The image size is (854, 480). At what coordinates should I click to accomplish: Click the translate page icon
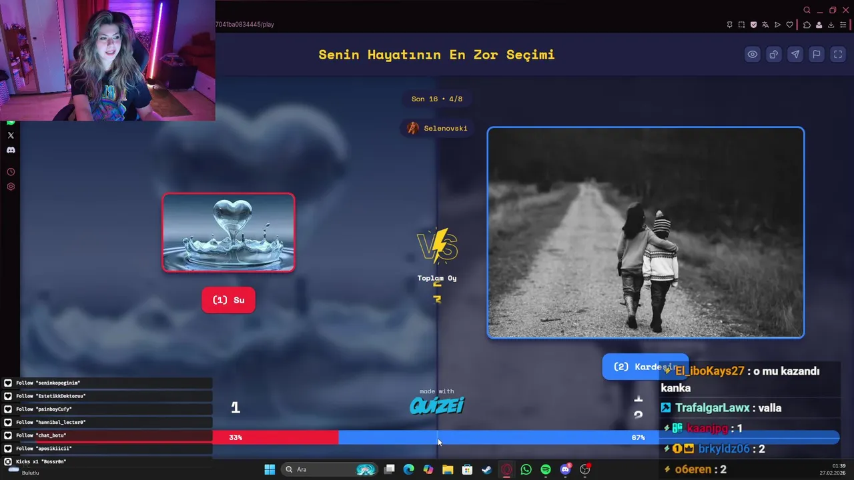(765, 25)
